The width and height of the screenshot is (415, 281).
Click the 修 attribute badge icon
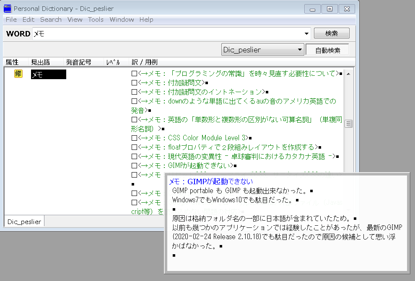18,74
